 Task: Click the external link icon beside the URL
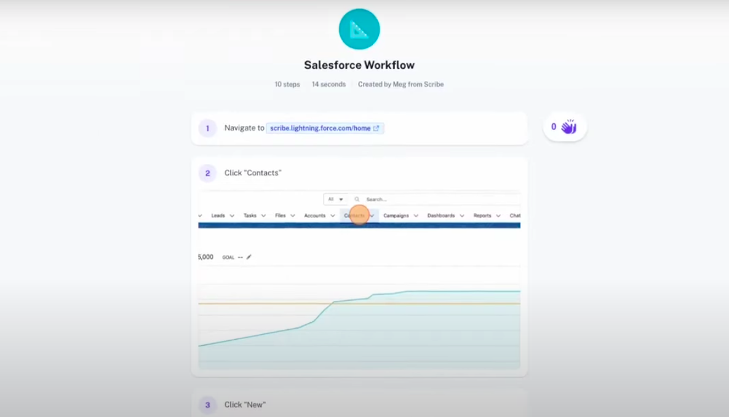(x=376, y=128)
